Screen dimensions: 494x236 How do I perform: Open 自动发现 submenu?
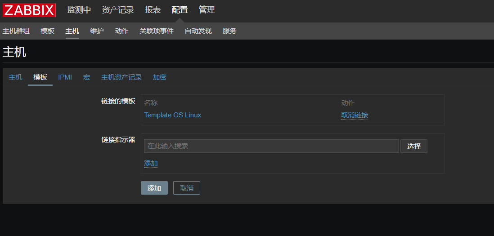click(198, 31)
